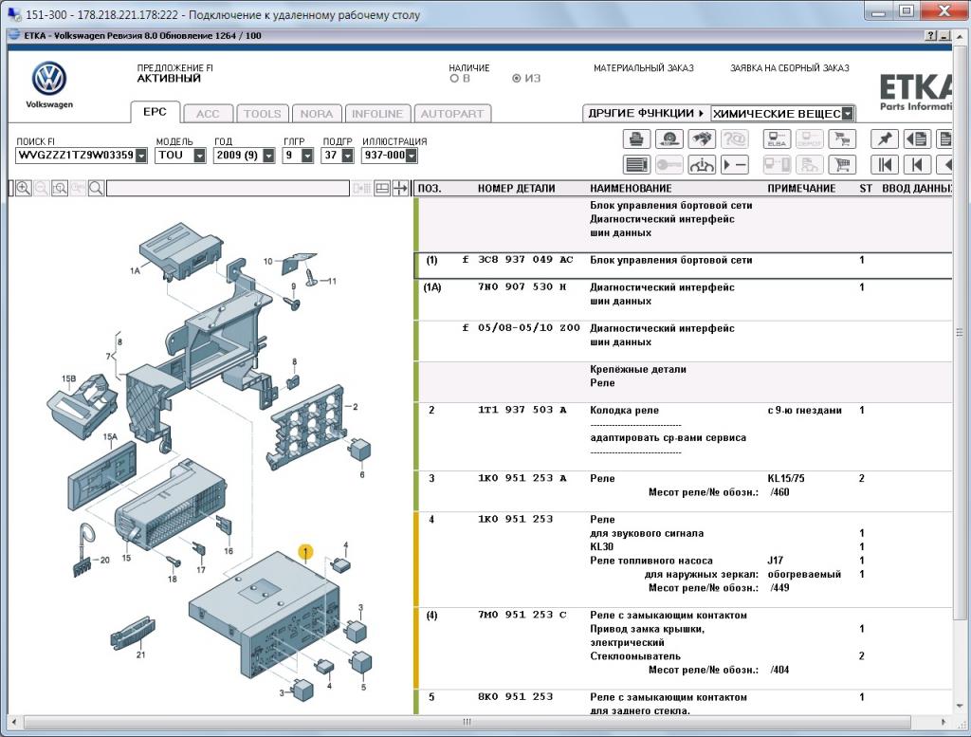Switch to the TOOLS tab
Image resolution: width=971 pixels, height=737 pixels.
[262, 114]
